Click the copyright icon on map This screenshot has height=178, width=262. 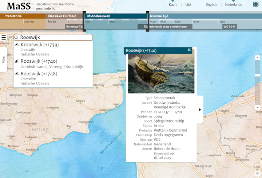(257, 173)
